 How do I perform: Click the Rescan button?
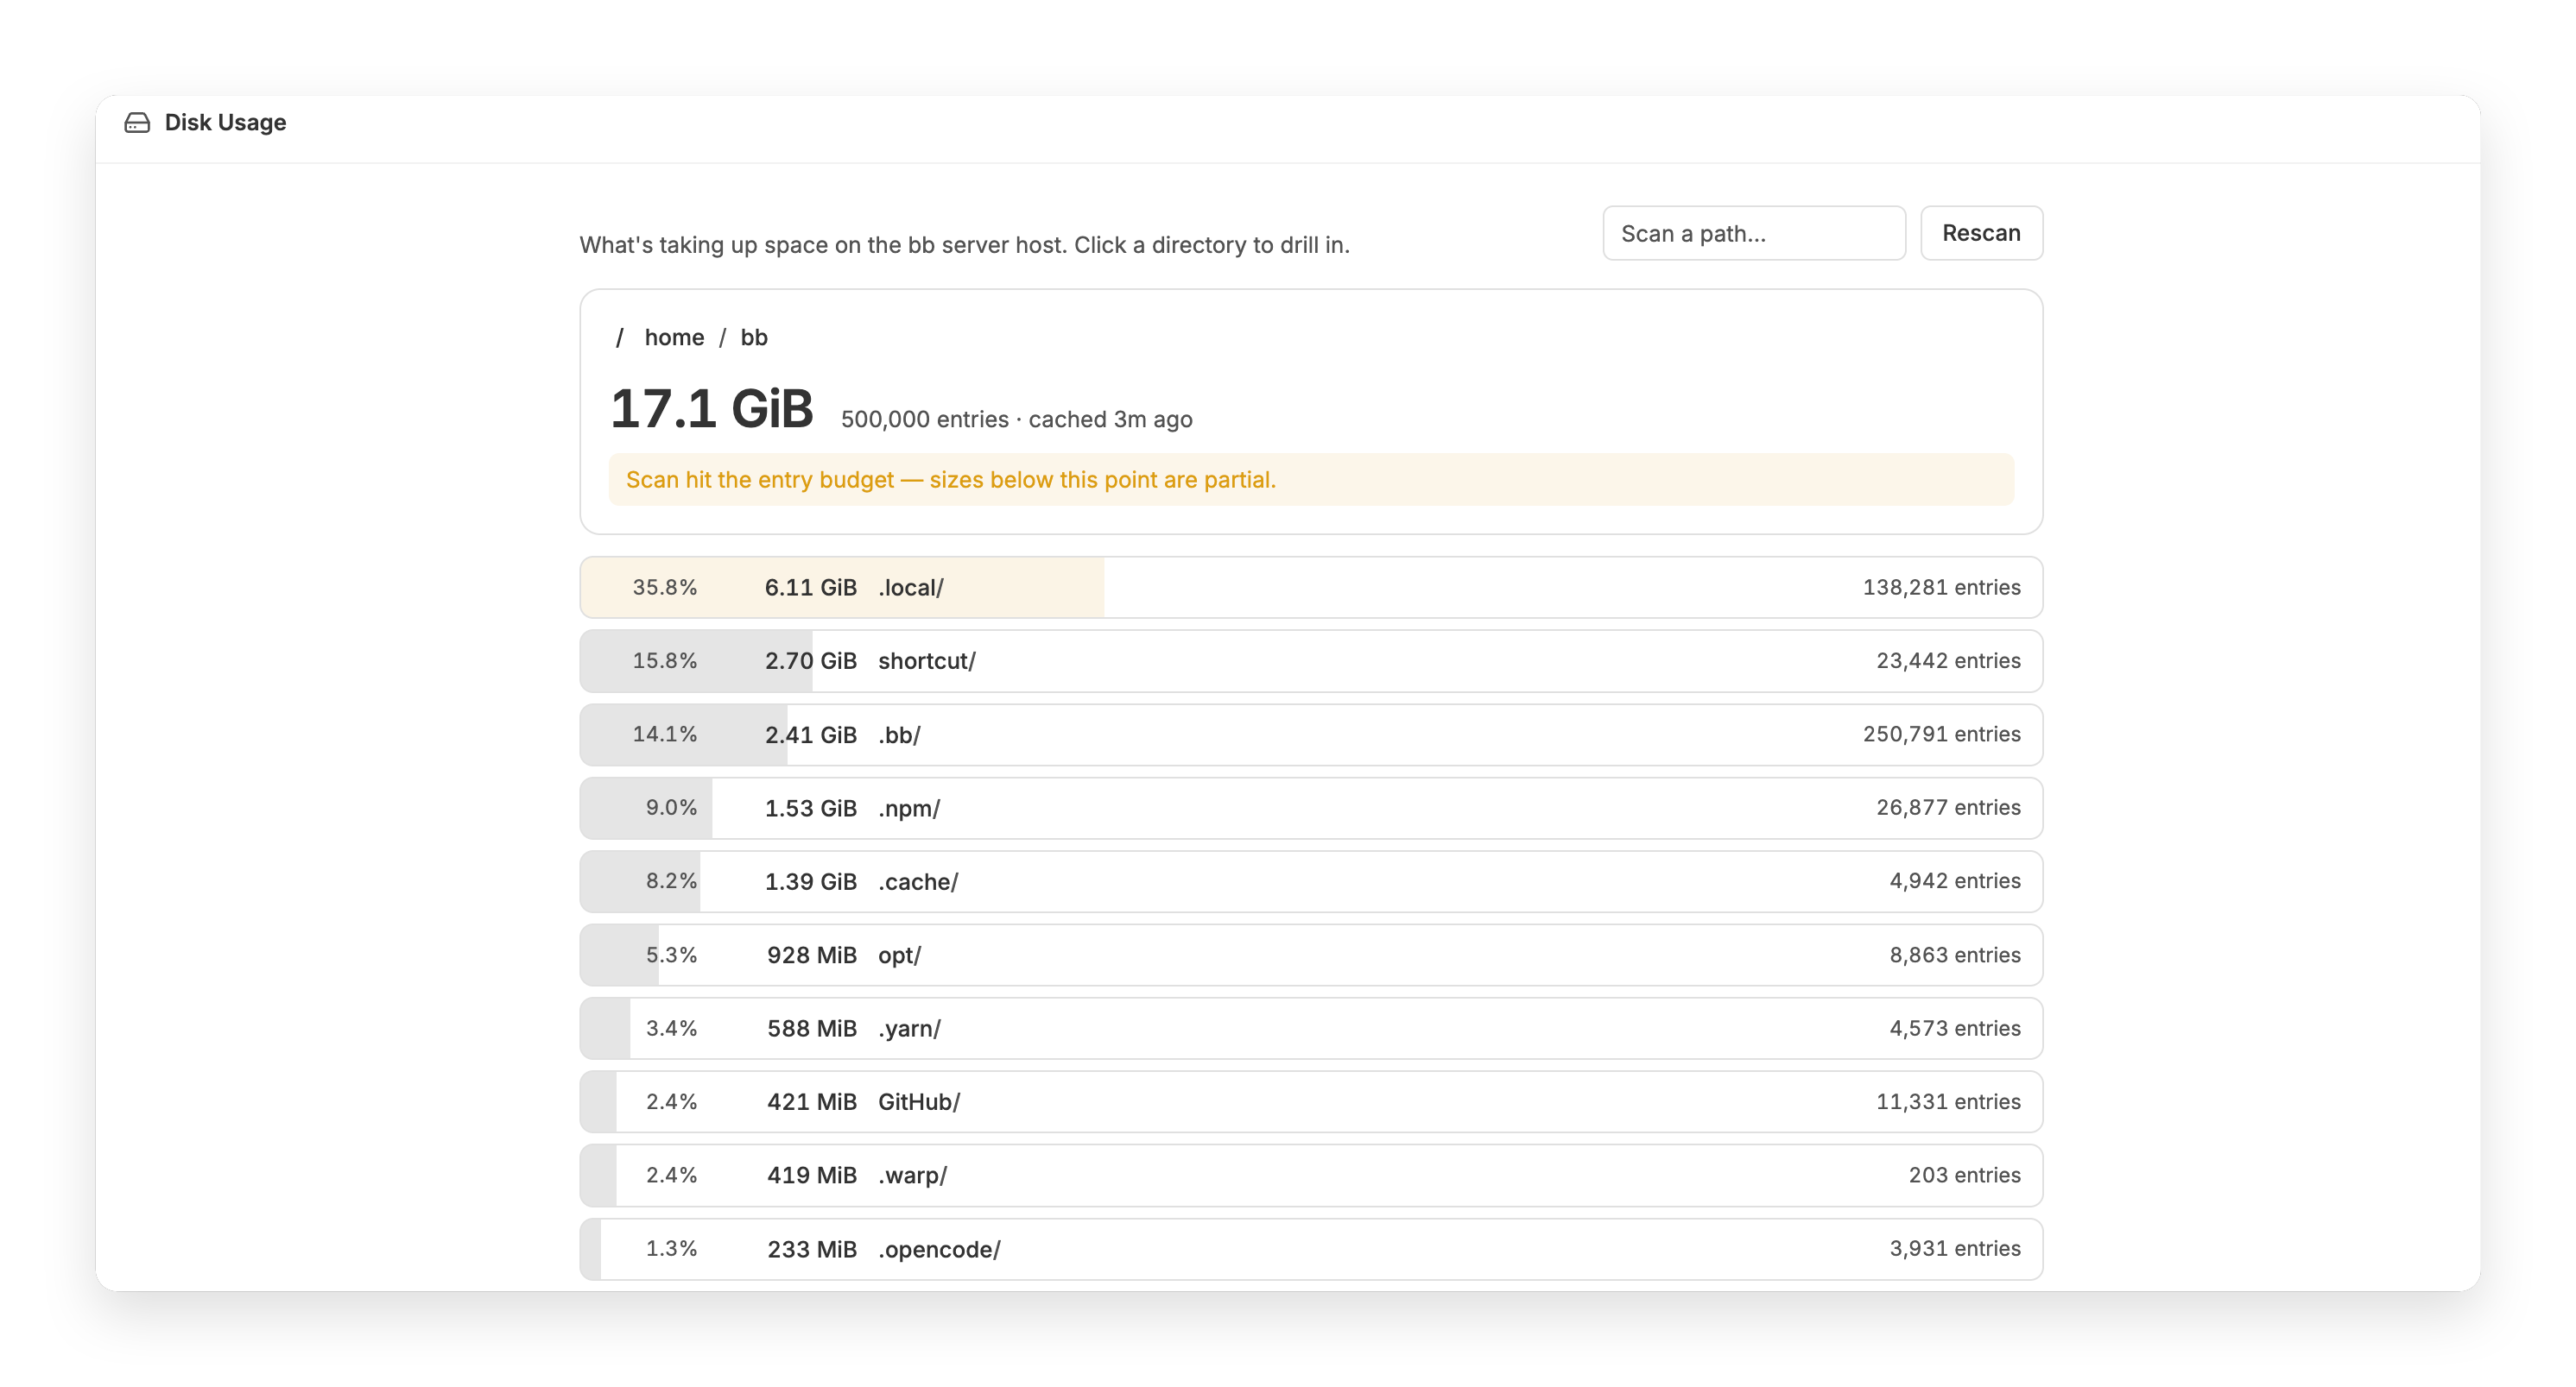tap(1981, 233)
